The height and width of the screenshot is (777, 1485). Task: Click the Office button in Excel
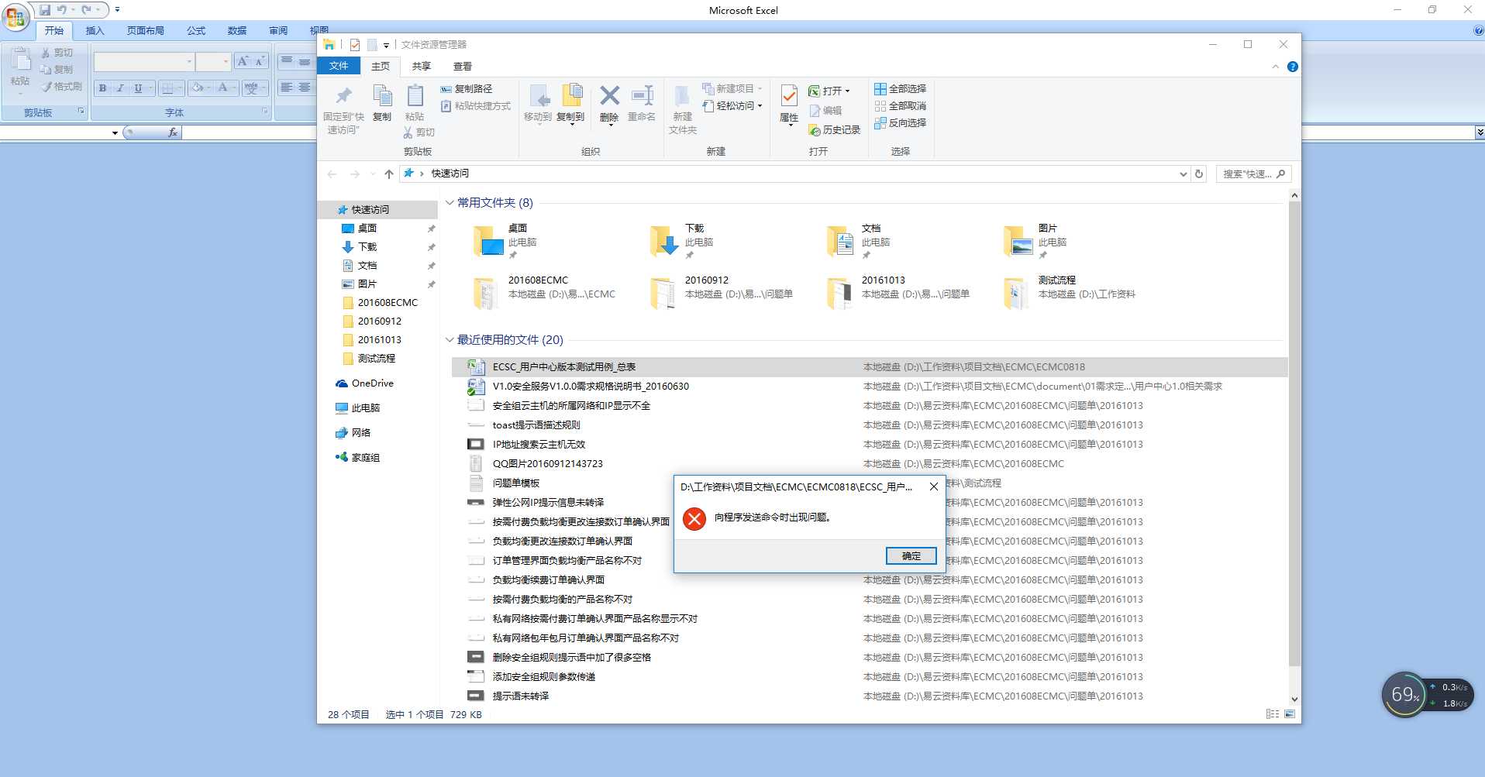(15, 16)
